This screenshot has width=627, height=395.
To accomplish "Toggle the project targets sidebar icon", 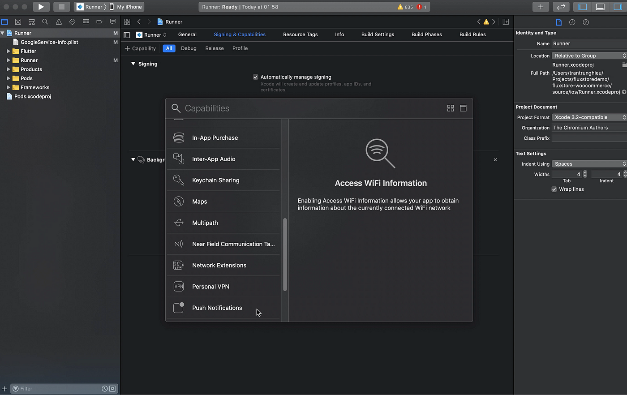I will tap(127, 35).
